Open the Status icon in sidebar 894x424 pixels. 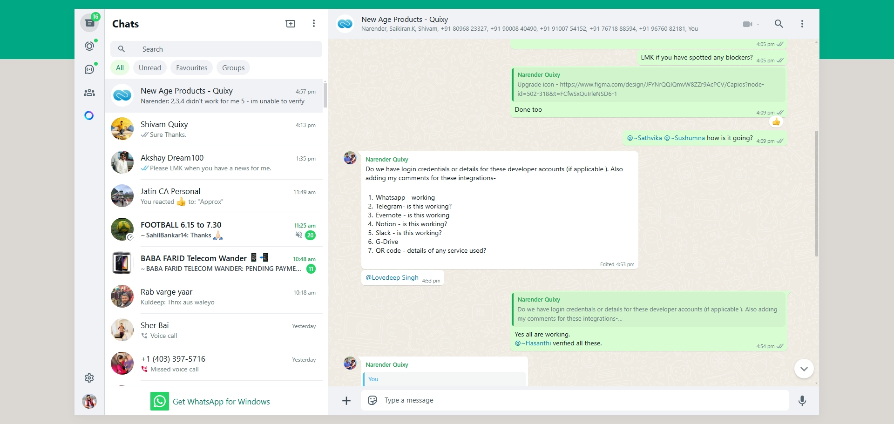click(x=89, y=46)
